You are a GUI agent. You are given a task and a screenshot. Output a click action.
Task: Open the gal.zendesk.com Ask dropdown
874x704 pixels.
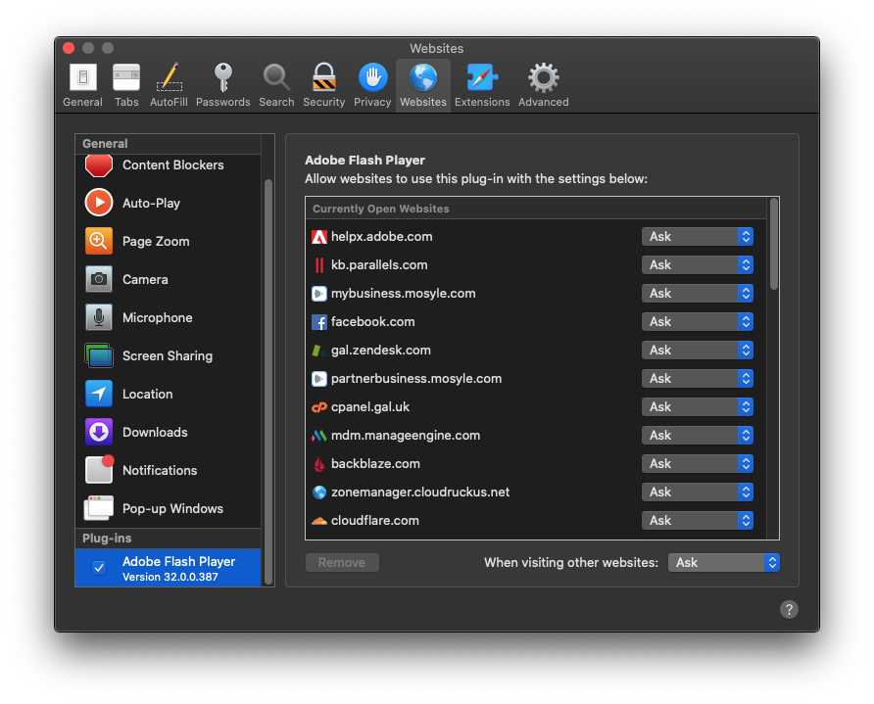[698, 351]
